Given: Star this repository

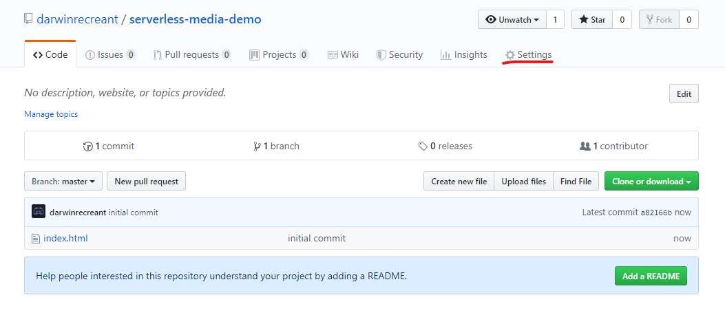Looking at the screenshot, I should [592, 19].
